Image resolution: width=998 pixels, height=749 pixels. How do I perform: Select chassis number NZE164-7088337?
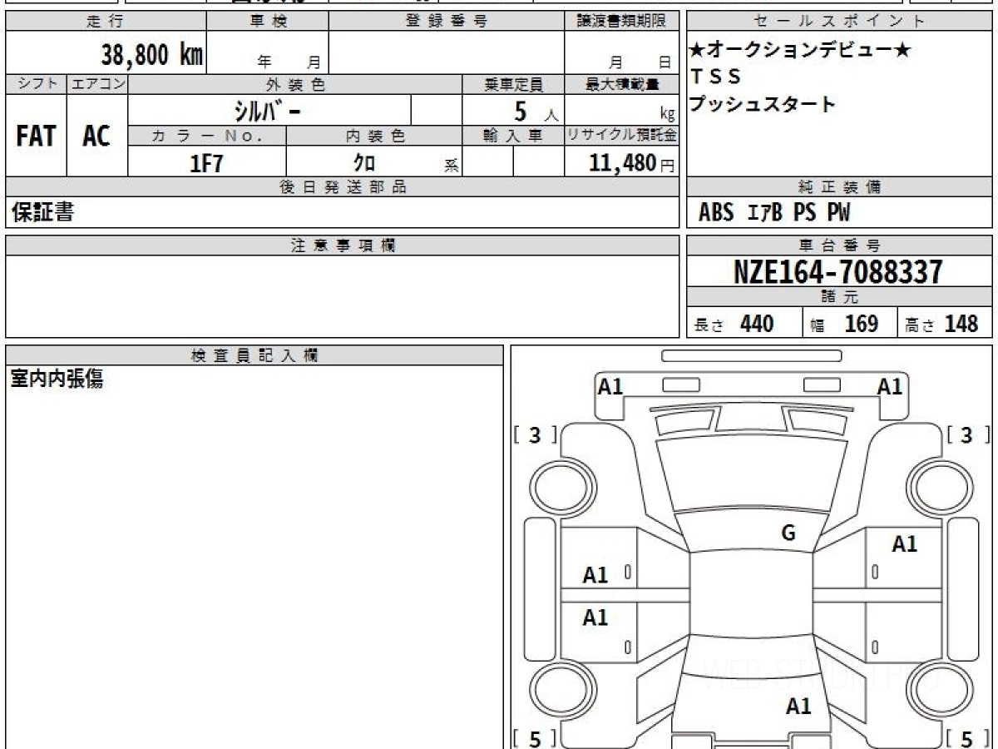tap(838, 271)
